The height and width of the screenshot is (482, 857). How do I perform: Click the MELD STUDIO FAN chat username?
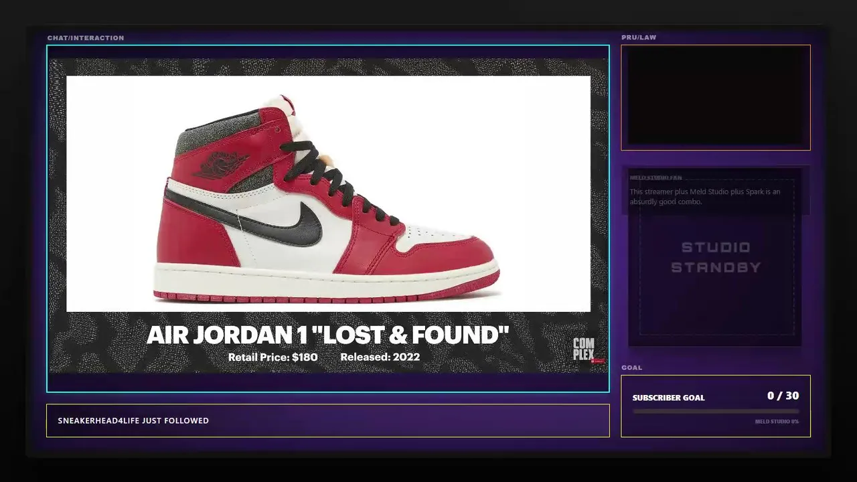(x=655, y=178)
